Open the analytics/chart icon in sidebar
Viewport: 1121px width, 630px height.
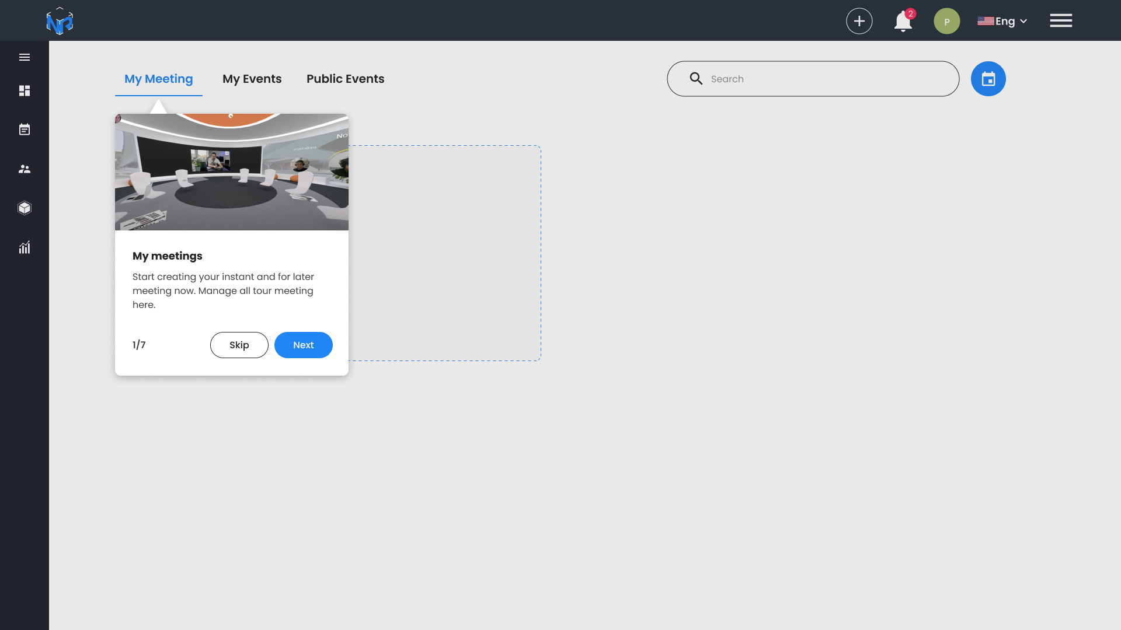24,247
